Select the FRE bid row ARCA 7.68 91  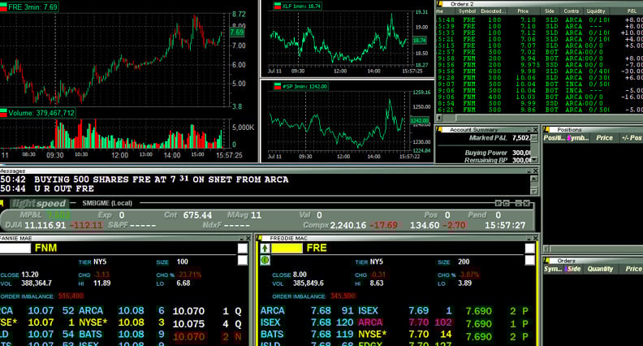pos(307,311)
